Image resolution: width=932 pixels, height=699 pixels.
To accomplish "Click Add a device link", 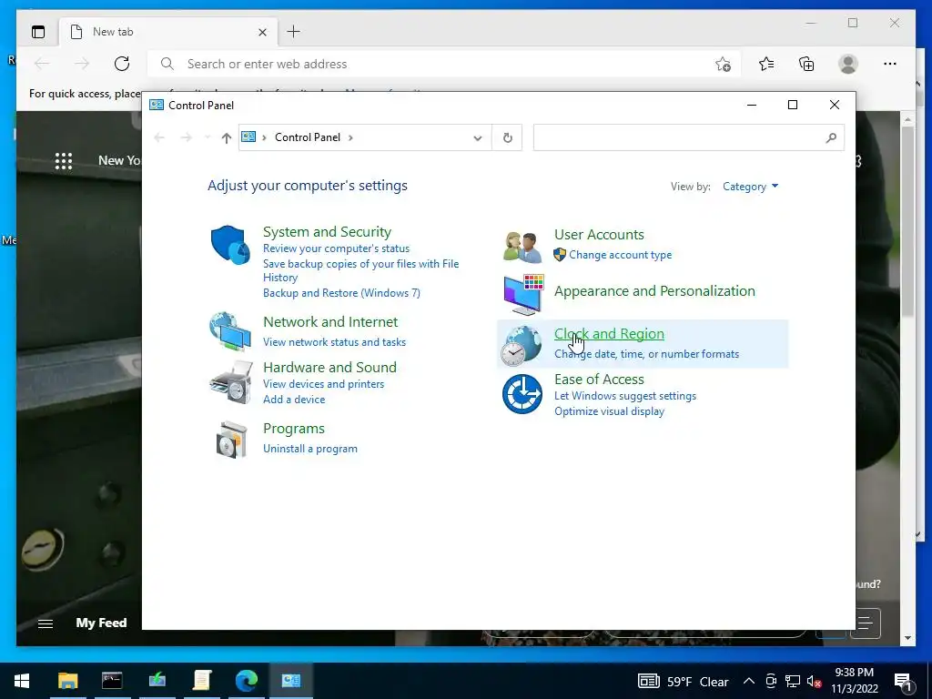I will tap(294, 400).
